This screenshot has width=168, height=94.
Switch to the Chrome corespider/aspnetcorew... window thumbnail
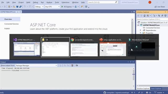point(84,47)
